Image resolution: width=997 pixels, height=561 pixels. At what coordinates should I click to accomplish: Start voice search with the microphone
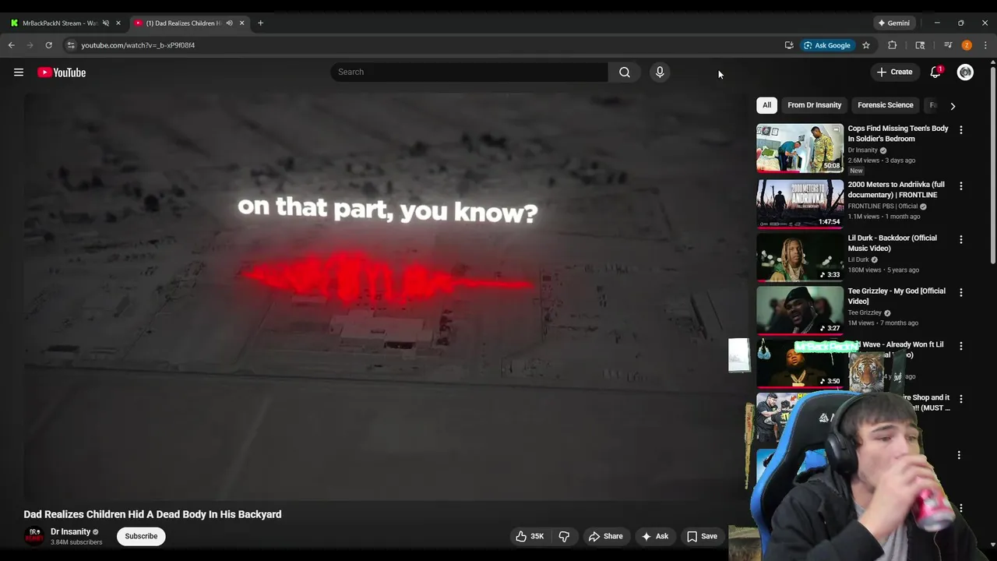pyautogui.click(x=660, y=72)
